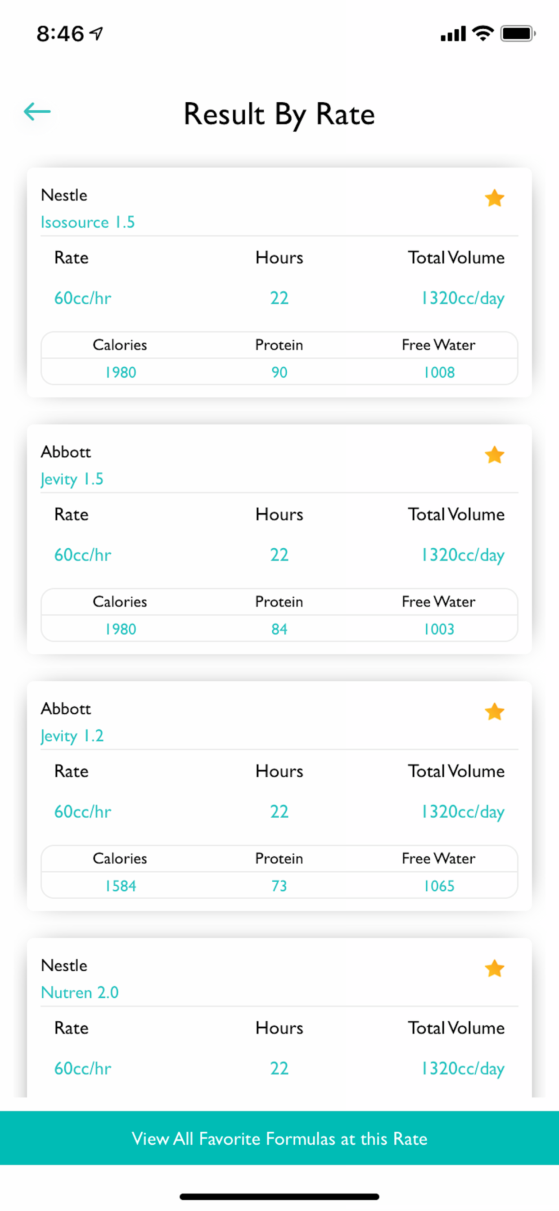Tap the Result By Rate title

click(x=279, y=114)
